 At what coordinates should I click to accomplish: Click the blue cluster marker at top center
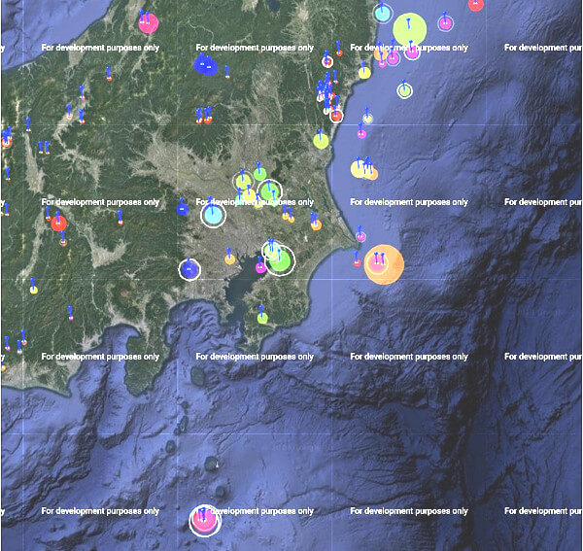coord(205,65)
